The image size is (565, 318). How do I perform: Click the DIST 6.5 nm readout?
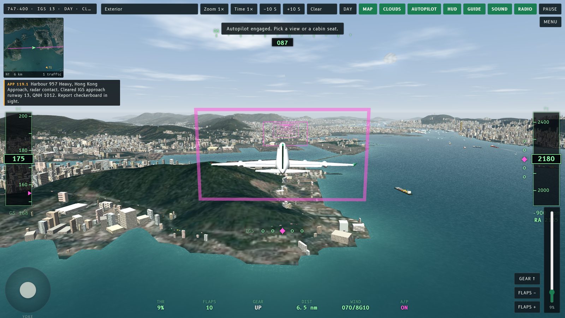pos(307,305)
